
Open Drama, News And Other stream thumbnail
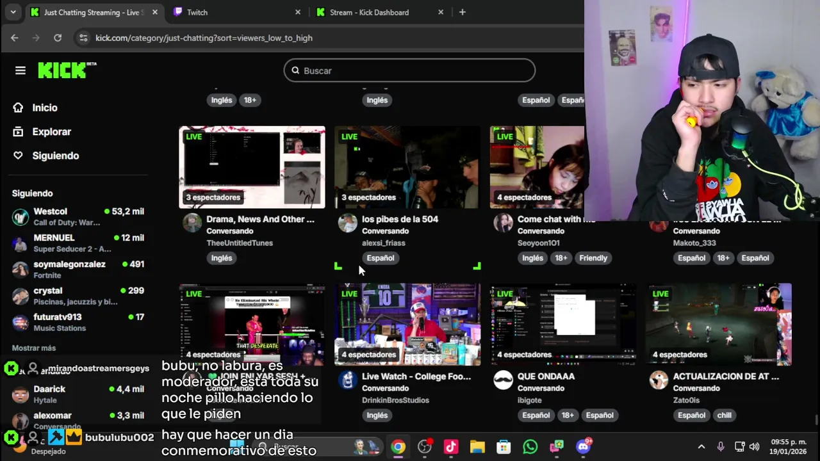252,167
